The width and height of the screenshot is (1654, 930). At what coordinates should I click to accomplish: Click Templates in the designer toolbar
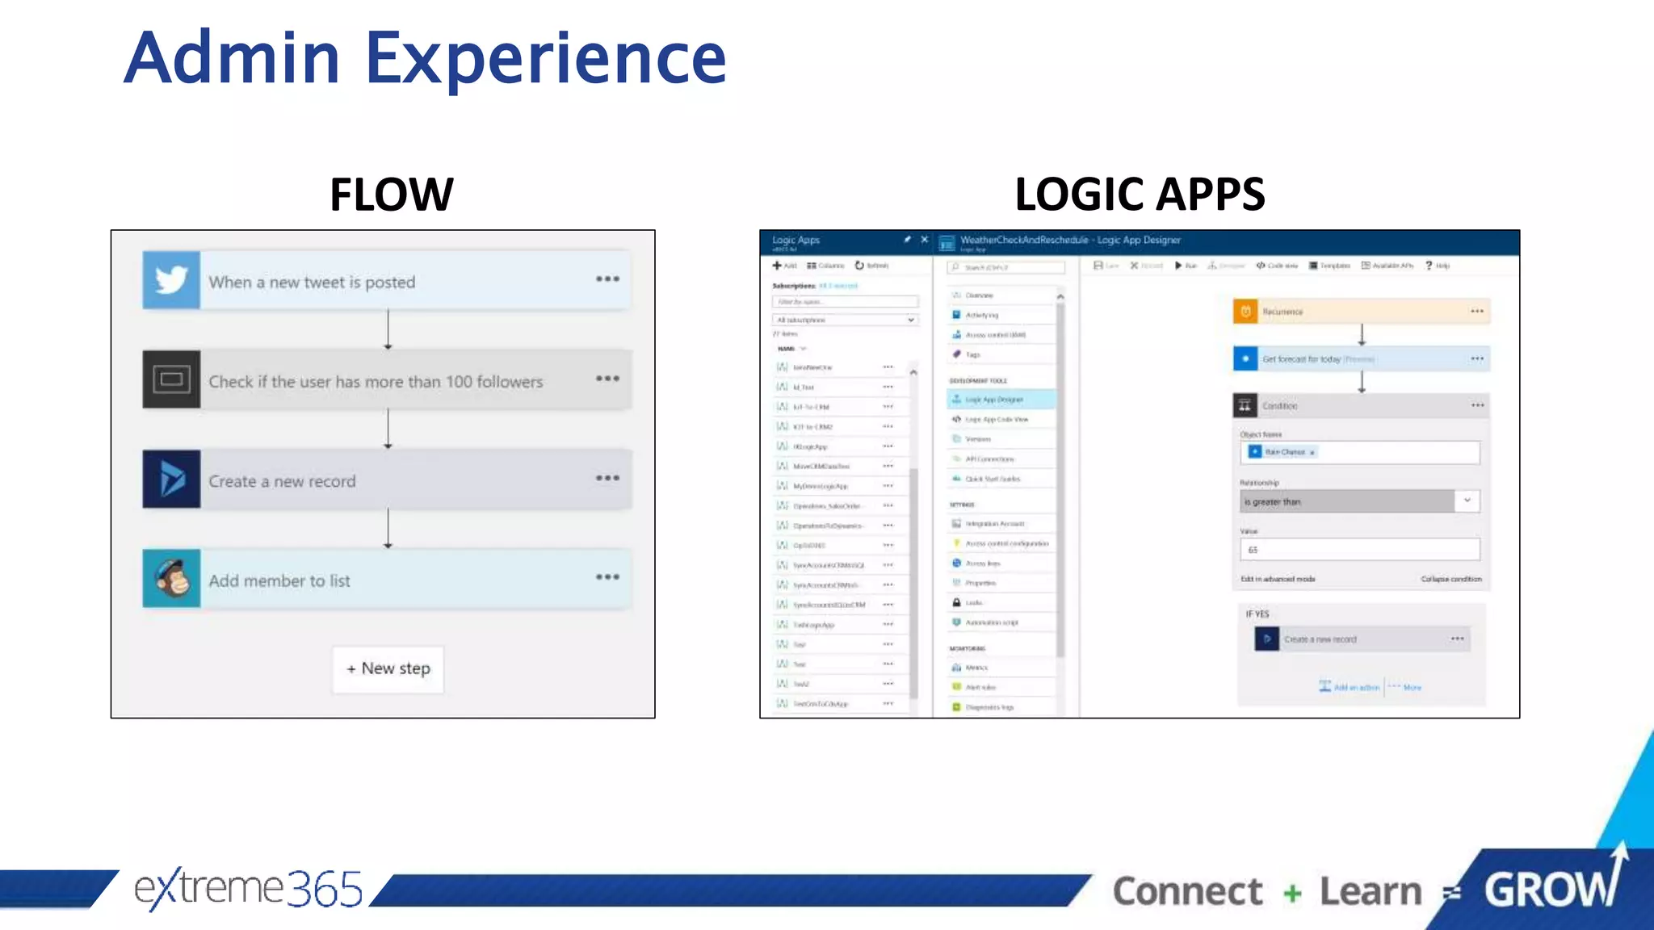pyautogui.click(x=1329, y=266)
